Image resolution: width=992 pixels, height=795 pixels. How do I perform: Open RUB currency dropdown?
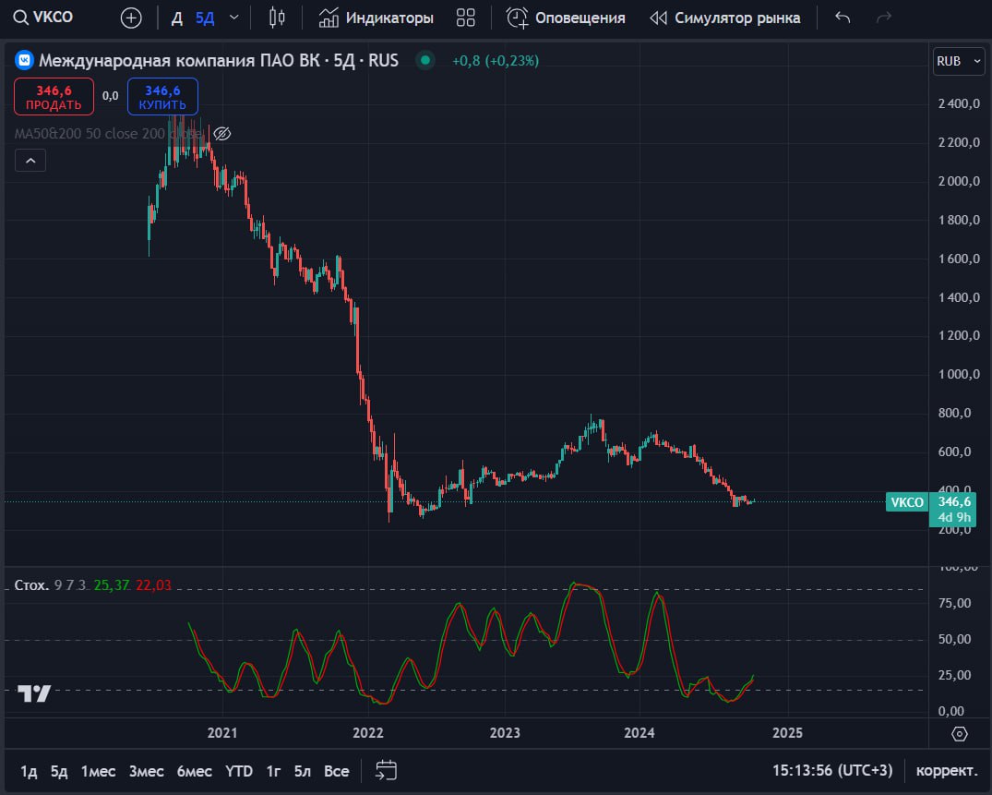[x=959, y=61]
